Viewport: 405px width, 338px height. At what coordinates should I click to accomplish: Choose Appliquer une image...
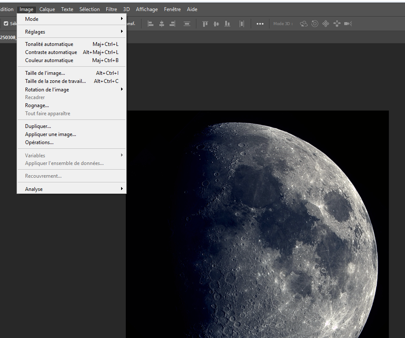(71, 134)
